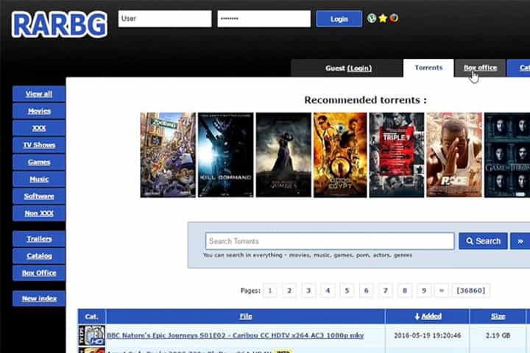Open the Guest (Login) link
The image size is (530, 353).
click(348, 68)
